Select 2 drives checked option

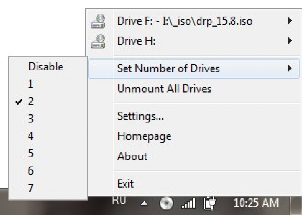click(31, 101)
